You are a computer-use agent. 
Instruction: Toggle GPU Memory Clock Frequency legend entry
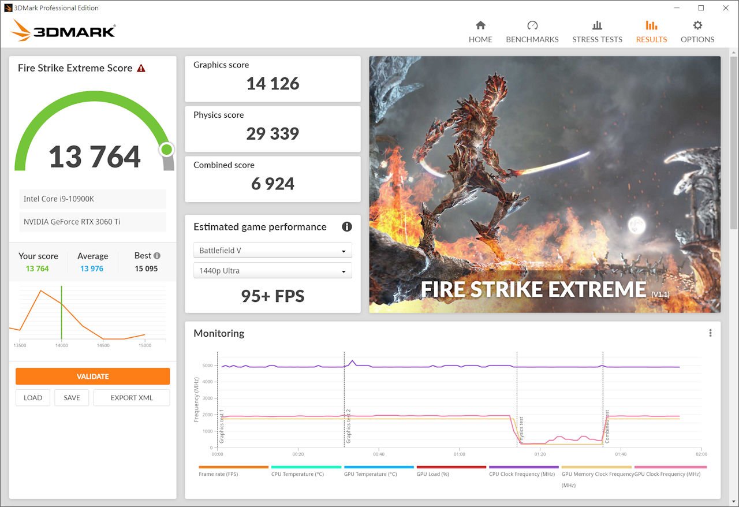point(596,476)
